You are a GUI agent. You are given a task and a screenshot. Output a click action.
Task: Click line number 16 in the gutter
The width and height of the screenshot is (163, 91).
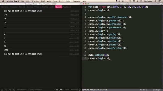click(85, 58)
